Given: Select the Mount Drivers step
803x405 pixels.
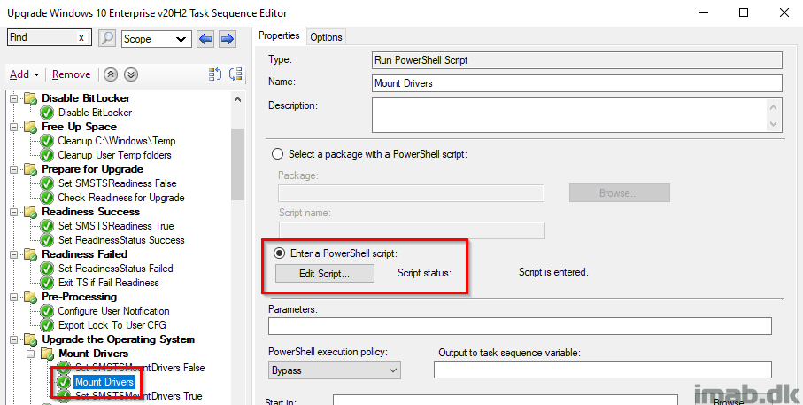Looking at the screenshot, I should pyautogui.click(x=104, y=382).
